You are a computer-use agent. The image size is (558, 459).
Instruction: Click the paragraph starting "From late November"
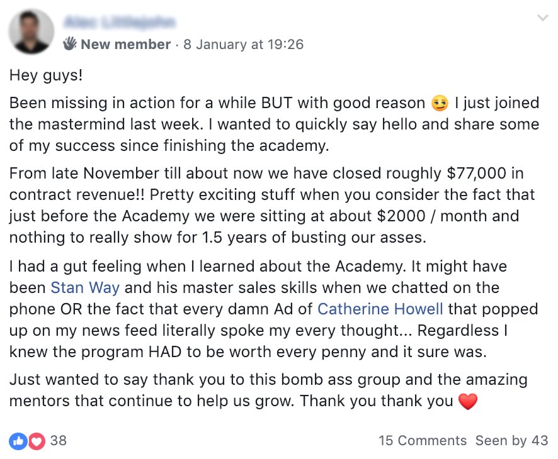click(265, 206)
